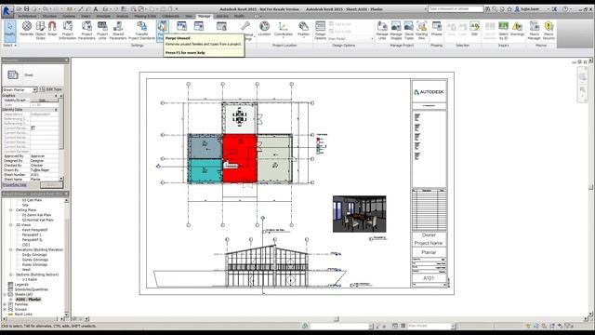Collapse the Identity Data properties section

click(x=56, y=110)
